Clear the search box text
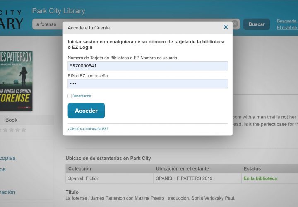Viewport: 298px width, 207px height. click(x=235, y=24)
